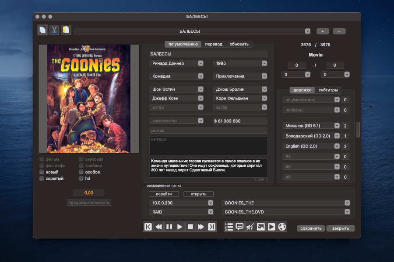Screen dimensions: 394x262
Task: Click the fast-forward playback button
Action: [x=201, y=227]
